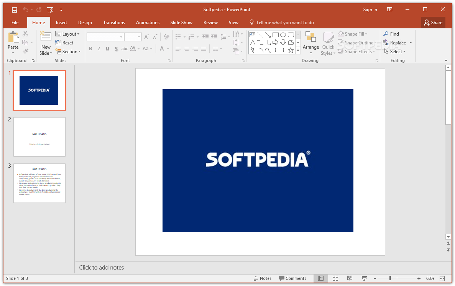Start Slide Show from status bar
This screenshot has height=286, width=455.
364,278
